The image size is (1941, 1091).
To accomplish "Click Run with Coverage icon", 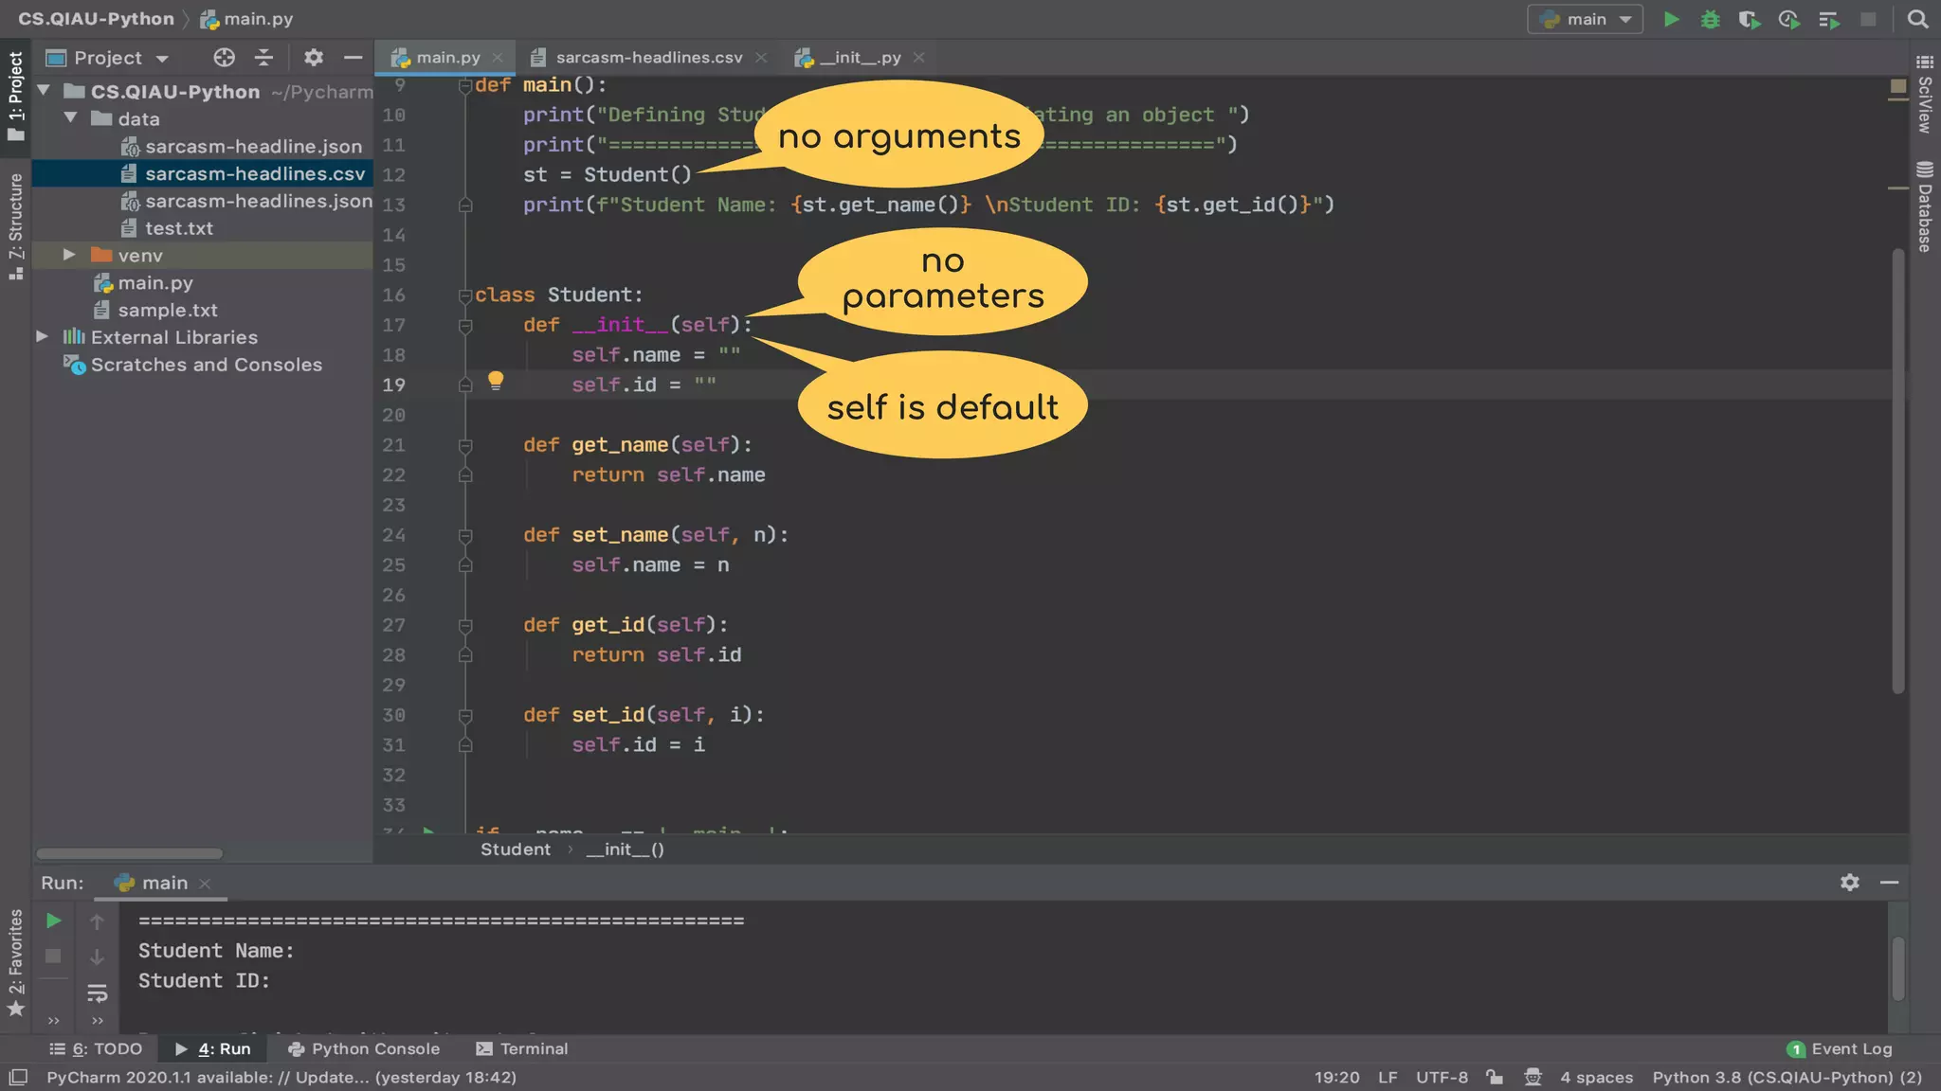I will pos(1749,19).
